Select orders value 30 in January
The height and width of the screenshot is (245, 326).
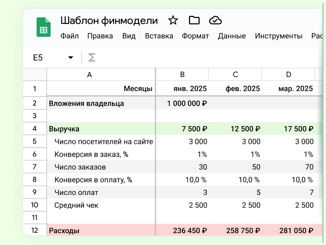click(182, 167)
